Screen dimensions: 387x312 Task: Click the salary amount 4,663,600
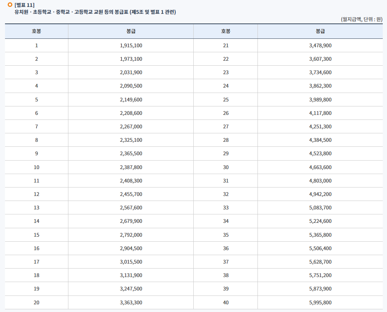[x=320, y=167]
